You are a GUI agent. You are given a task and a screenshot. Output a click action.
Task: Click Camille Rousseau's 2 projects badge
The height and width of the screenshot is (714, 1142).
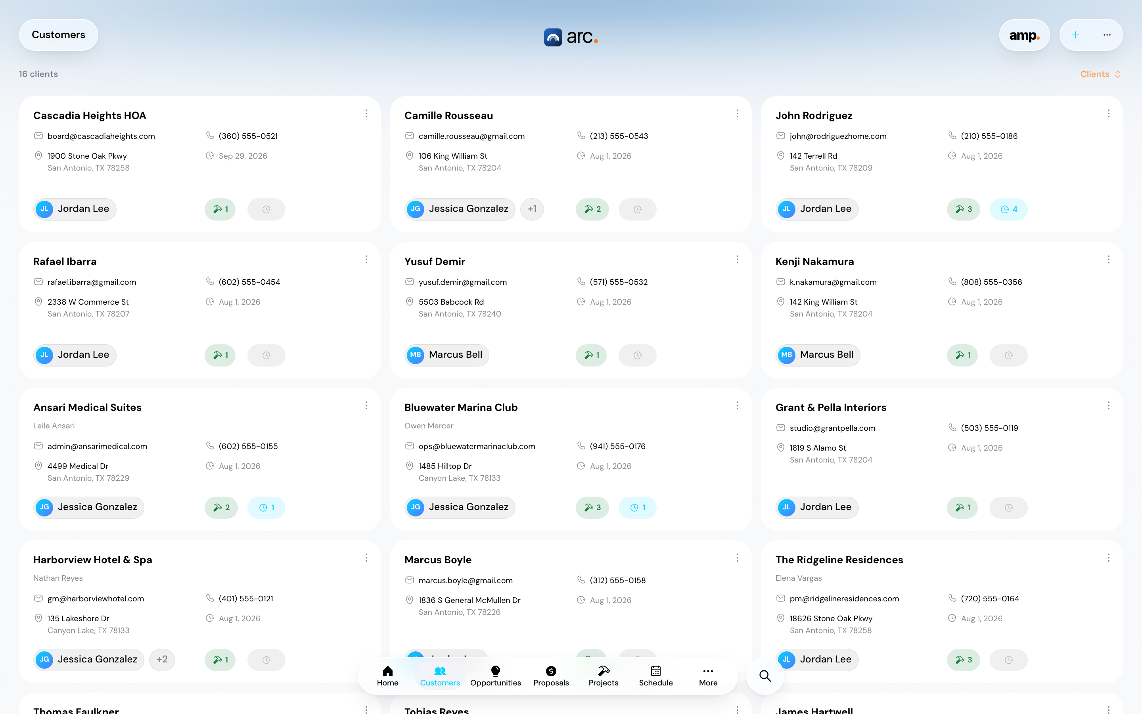[x=592, y=209]
